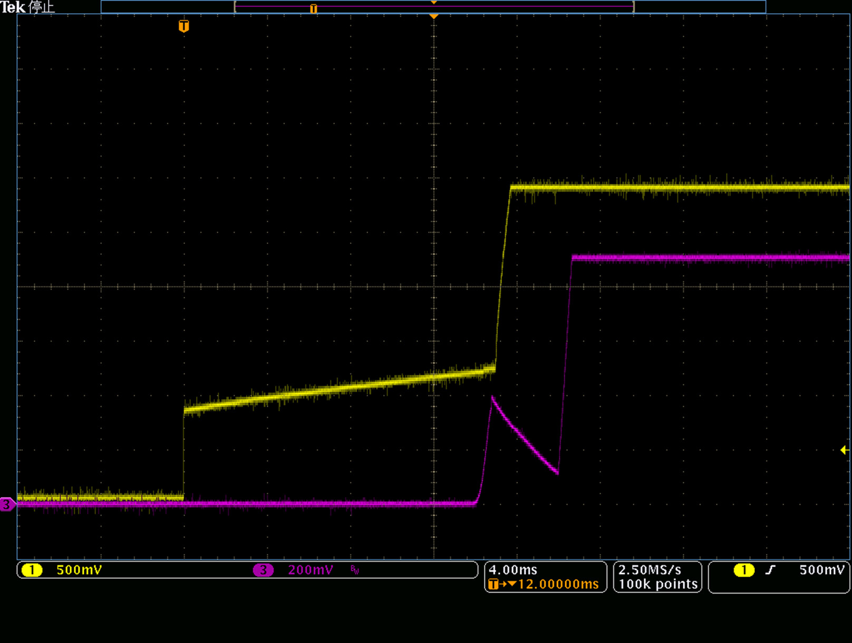852x643 pixels.
Task: Click the 100k points record length readout
Action: click(658, 584)
